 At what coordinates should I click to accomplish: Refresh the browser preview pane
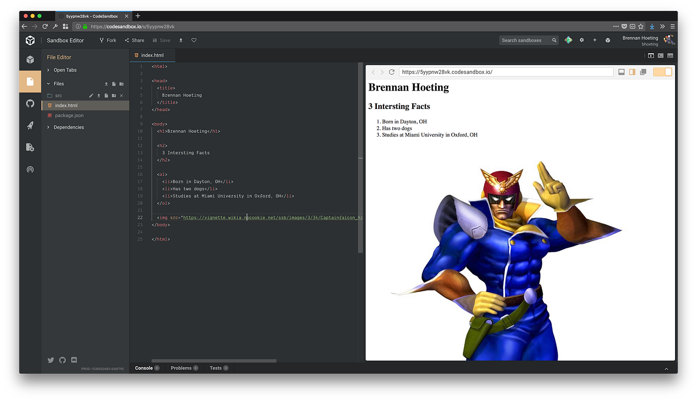point(392,72)
